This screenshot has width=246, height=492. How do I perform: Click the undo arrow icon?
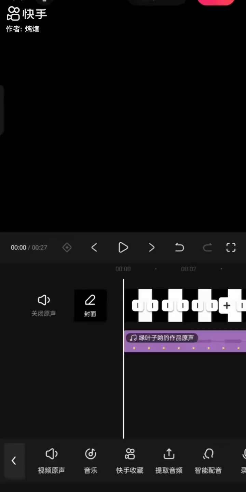[179, 247]
